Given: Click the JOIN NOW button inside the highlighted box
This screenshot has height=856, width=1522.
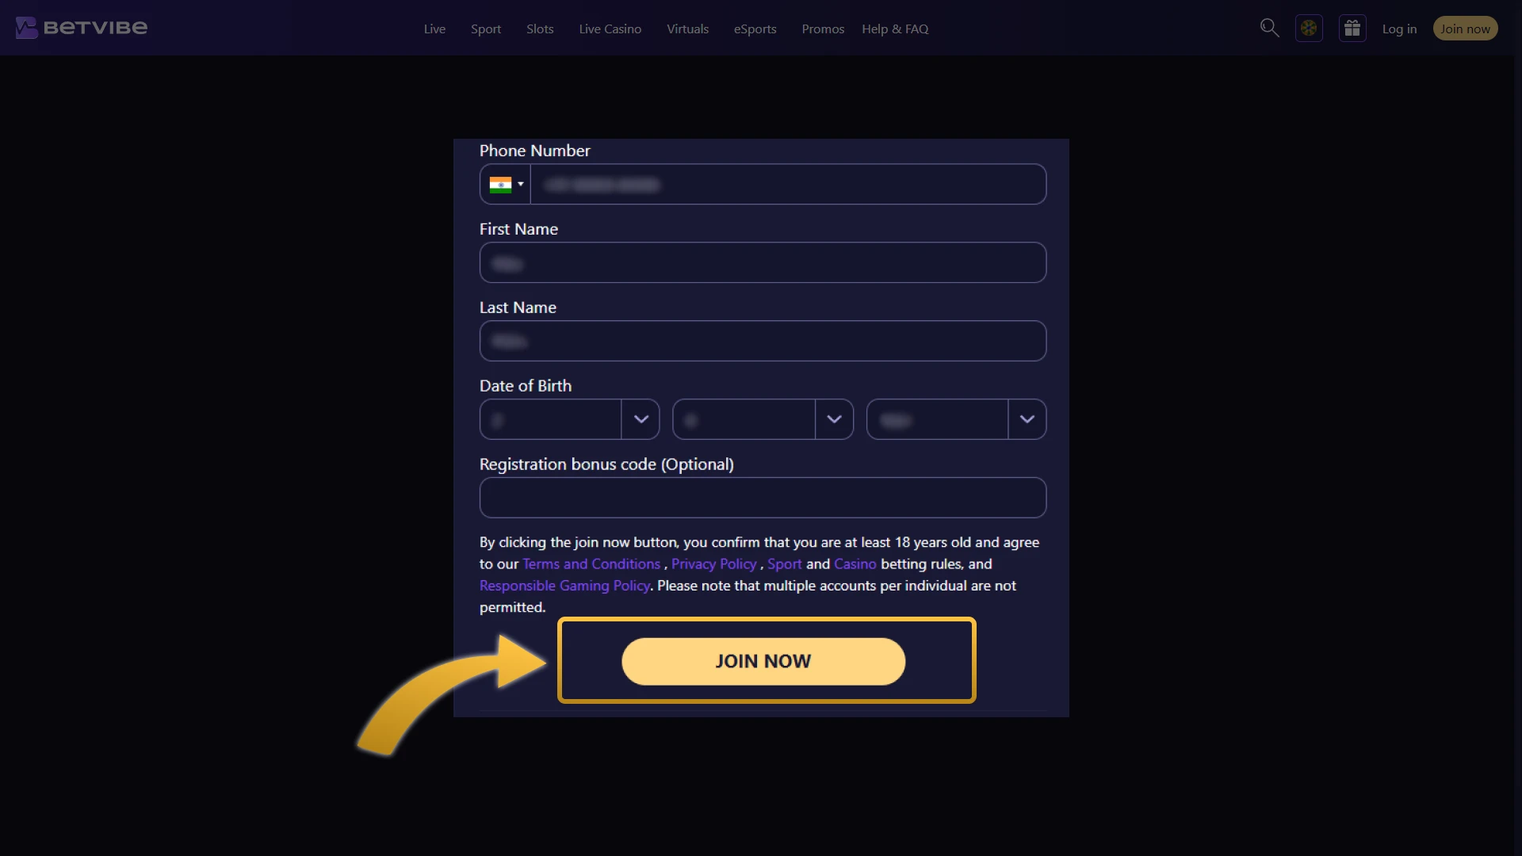Looking at the screenshot, I should point(762,661).
